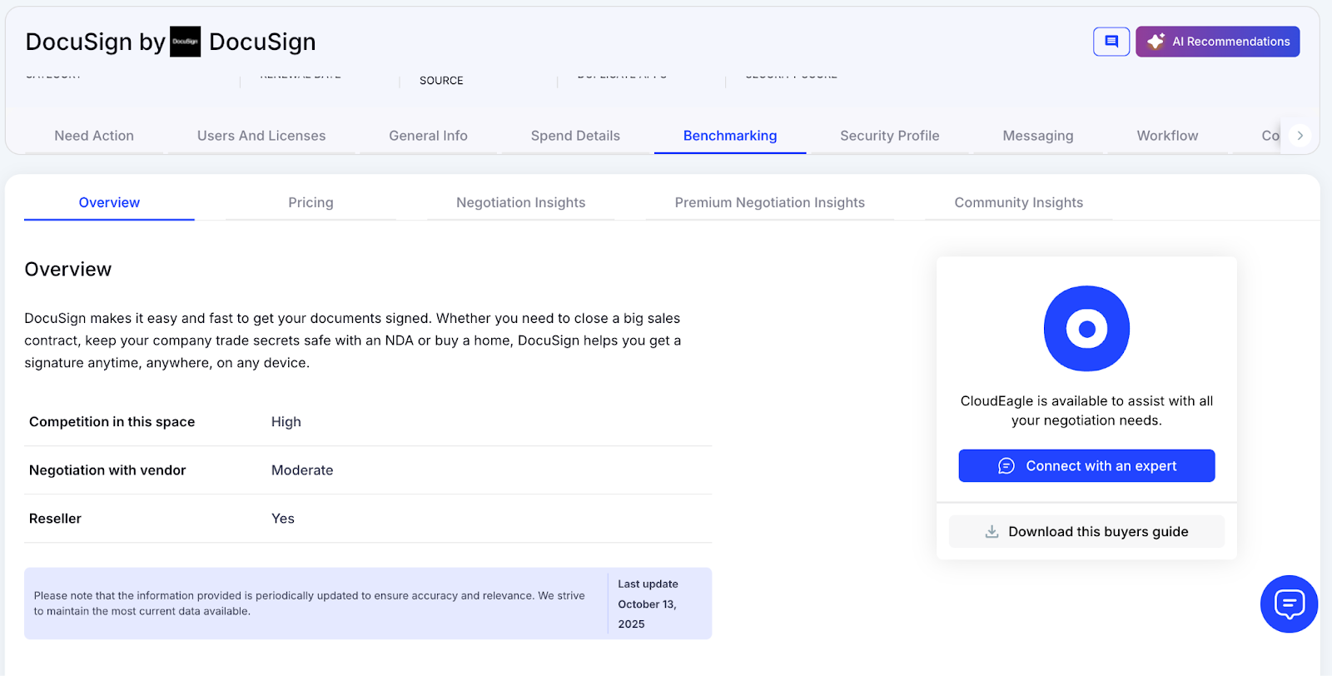Click the Reseller "Yes" value
This screenshot has width=1332, height=676.
coord(283,519)
